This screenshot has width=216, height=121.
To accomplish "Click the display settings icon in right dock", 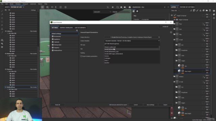I will click(x=214, y=11).
